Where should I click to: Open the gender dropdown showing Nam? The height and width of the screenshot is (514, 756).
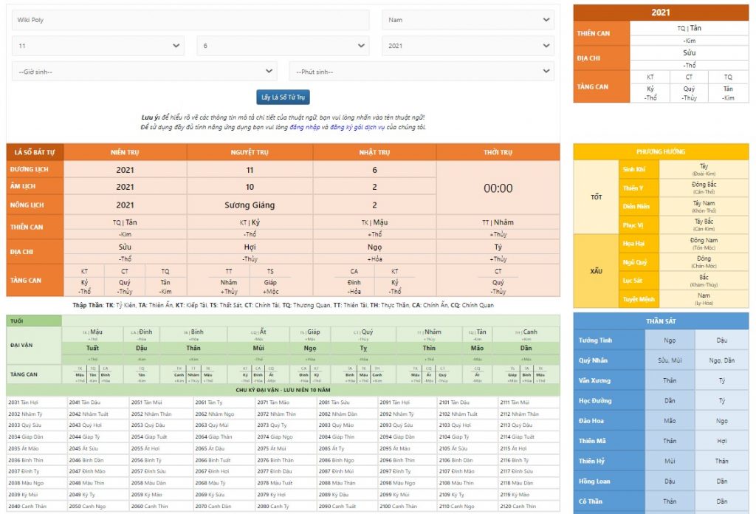pyautogui.click(x=467, y=20)
